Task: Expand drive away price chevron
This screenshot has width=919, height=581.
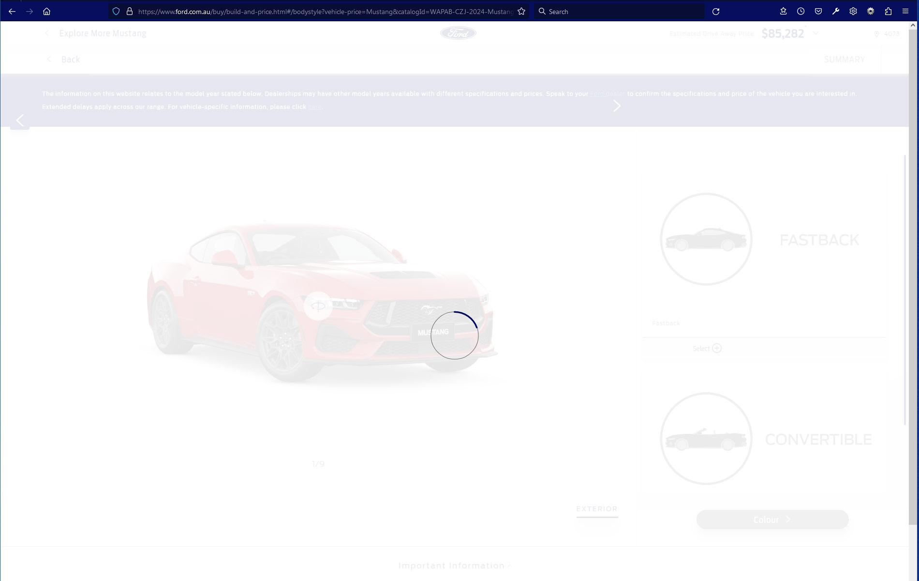Action: [x=816, y=33]
